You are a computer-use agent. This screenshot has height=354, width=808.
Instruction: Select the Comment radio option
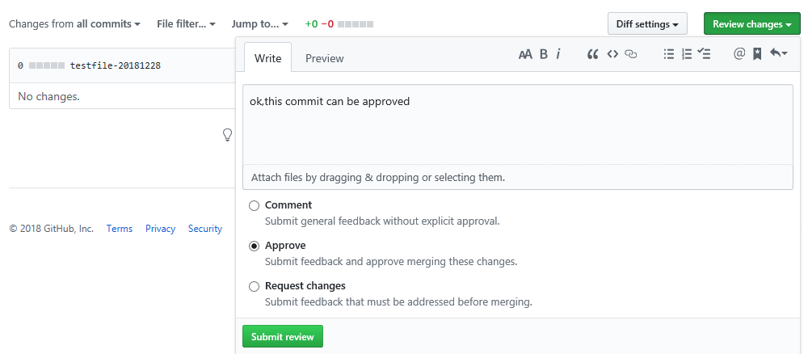point(255,205)
